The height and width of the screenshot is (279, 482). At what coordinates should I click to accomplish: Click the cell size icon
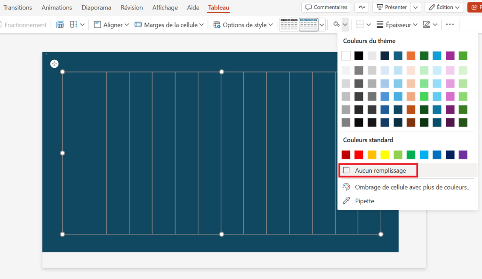point(73,24)
